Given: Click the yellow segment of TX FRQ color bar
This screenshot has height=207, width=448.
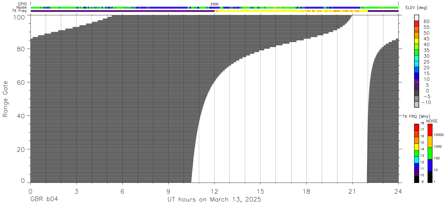Looking at the screenshot, I should click(x=417, y=146).
